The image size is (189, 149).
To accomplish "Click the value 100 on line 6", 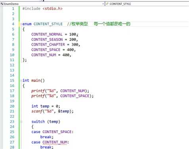I will point(73,34).
